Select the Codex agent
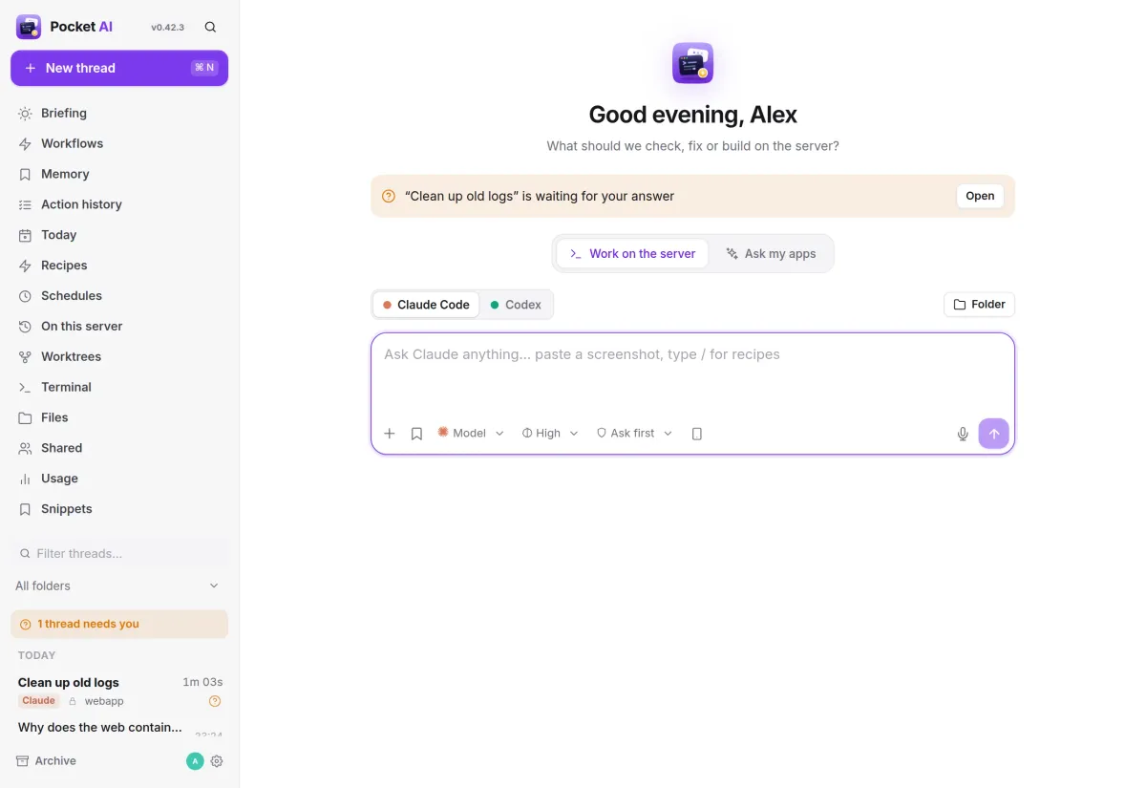Image resolution: width=1146 pixels, height=788 pixels. pyautogui.click(x=516, y=305)
